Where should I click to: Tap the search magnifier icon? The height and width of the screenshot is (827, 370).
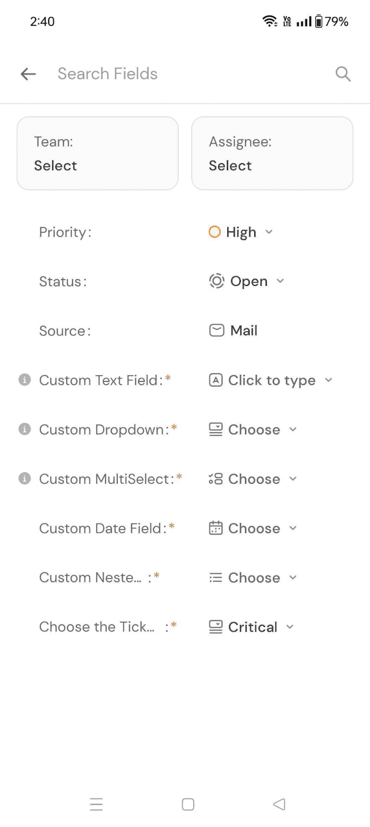tap(343, 74)
